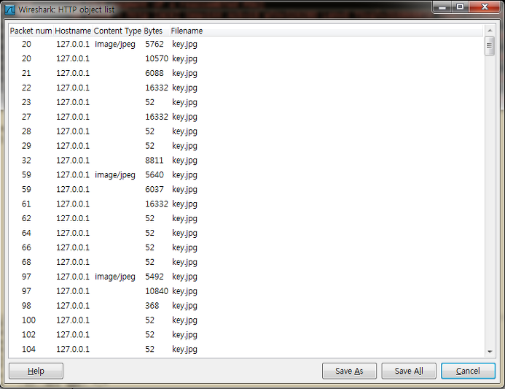Image resolution: width=505 pixels, height=389 pixels.
Task: Select the packet 68 row
Action: click(246, 262)
